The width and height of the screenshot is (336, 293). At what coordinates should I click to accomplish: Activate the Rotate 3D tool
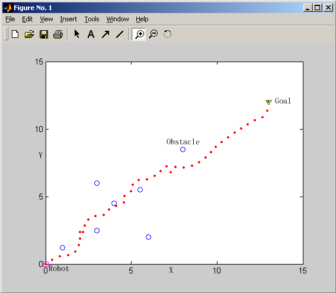click(167, 34)
